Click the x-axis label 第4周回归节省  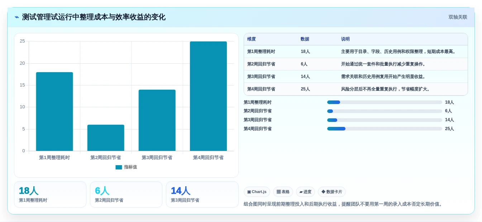click(208, 158)
